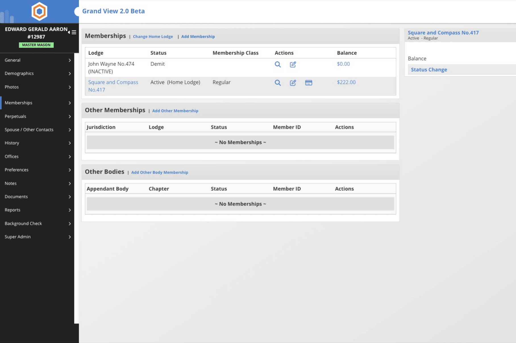
Task: Click the MASTER MASON badge
Action: coord(36,45)
